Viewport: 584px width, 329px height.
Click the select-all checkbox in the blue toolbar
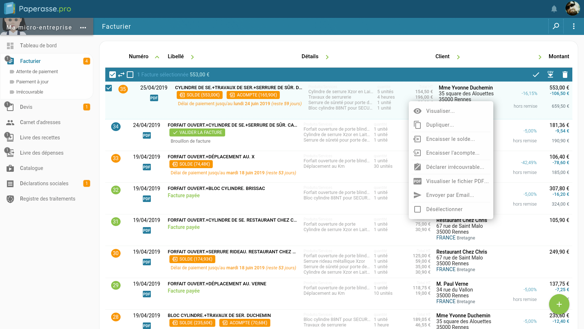point(112,74)
